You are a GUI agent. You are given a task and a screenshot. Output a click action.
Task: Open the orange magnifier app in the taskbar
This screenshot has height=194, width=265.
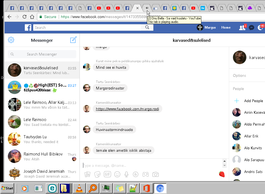[92, 188]
